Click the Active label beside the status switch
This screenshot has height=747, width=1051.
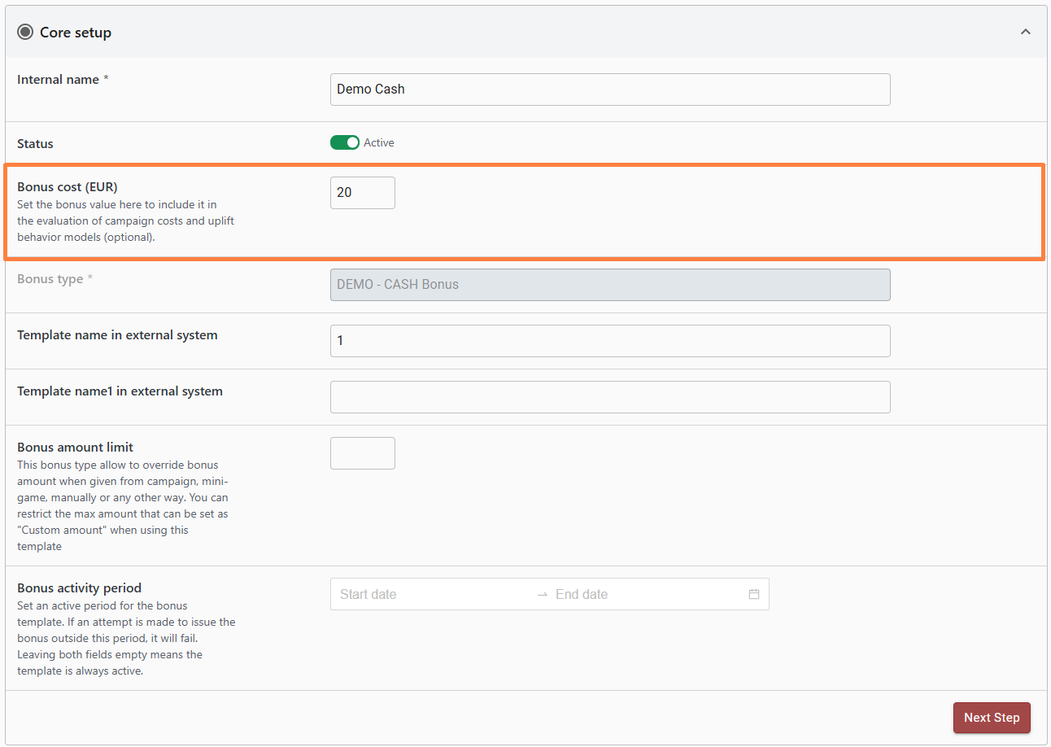coord(379,142)
